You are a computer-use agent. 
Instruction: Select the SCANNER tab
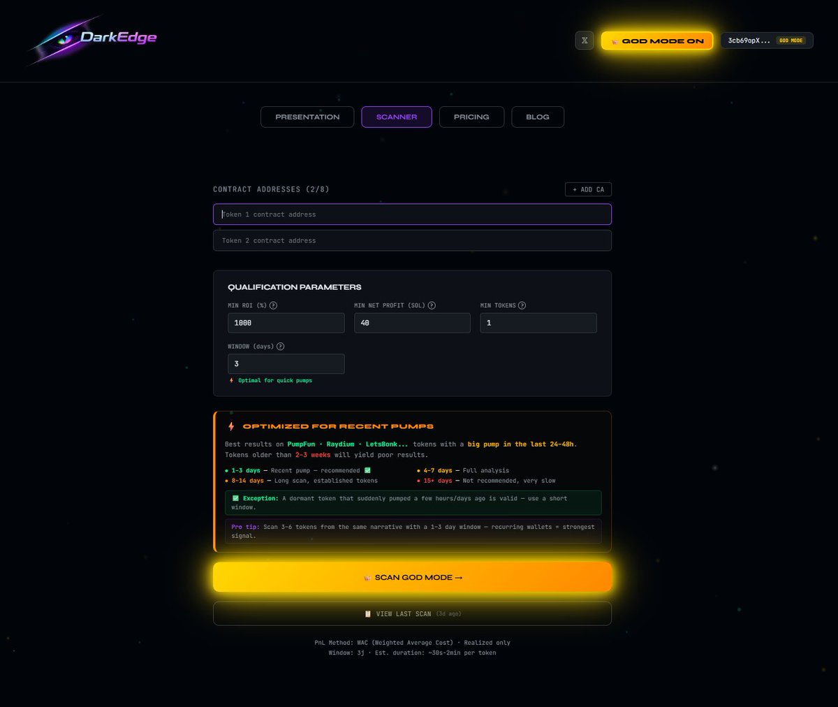pyautogui.click(x=397, y=117)
